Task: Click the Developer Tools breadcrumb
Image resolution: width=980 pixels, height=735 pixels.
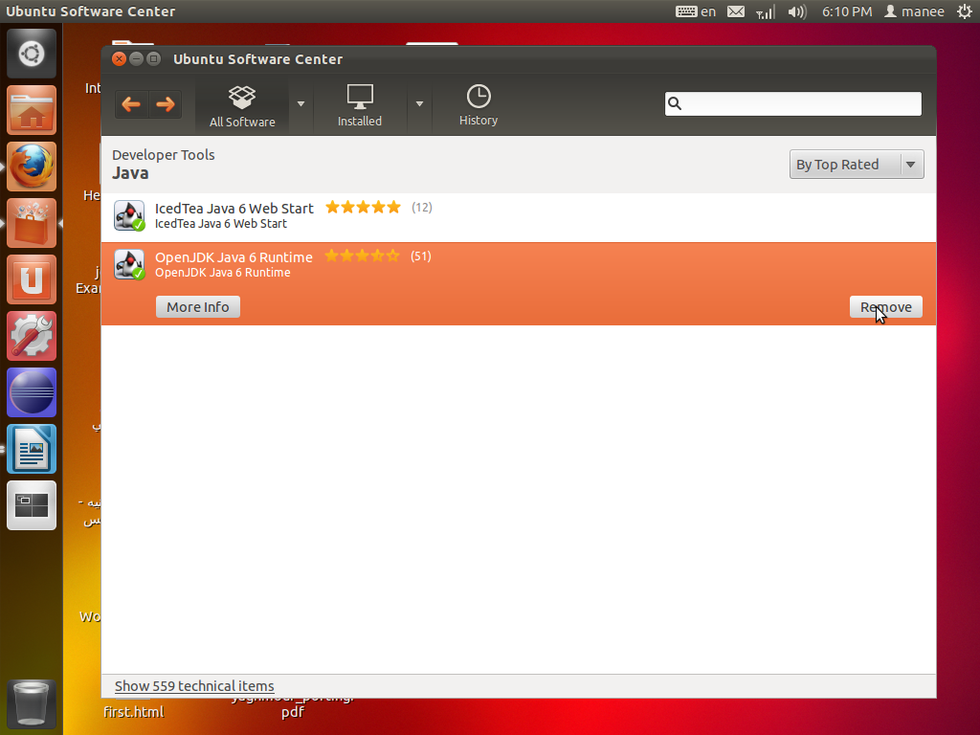Action: coord(164,155)
